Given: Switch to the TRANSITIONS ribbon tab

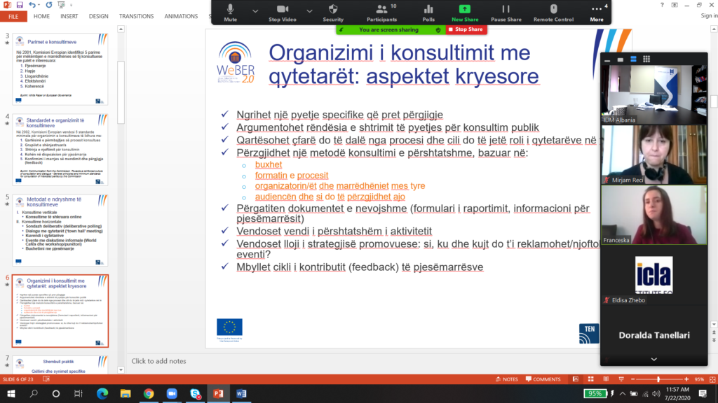Looking at the screenshot, I should pos(137,17).
